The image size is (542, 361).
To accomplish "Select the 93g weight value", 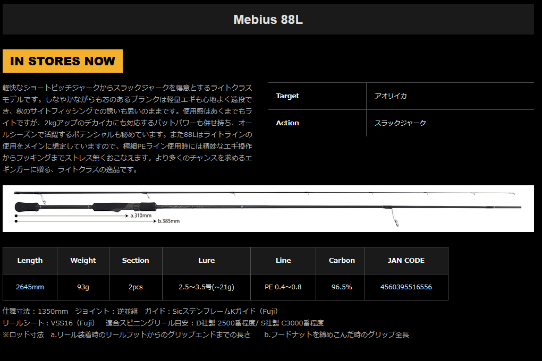I will tap(83, 287).
